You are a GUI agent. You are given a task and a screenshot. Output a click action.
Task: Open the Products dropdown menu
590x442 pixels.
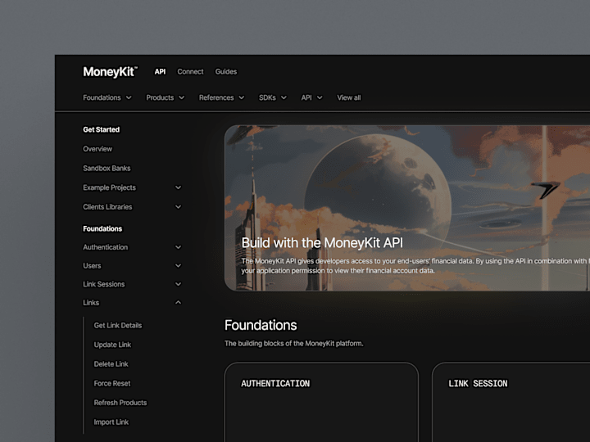(x=166, y=97)
